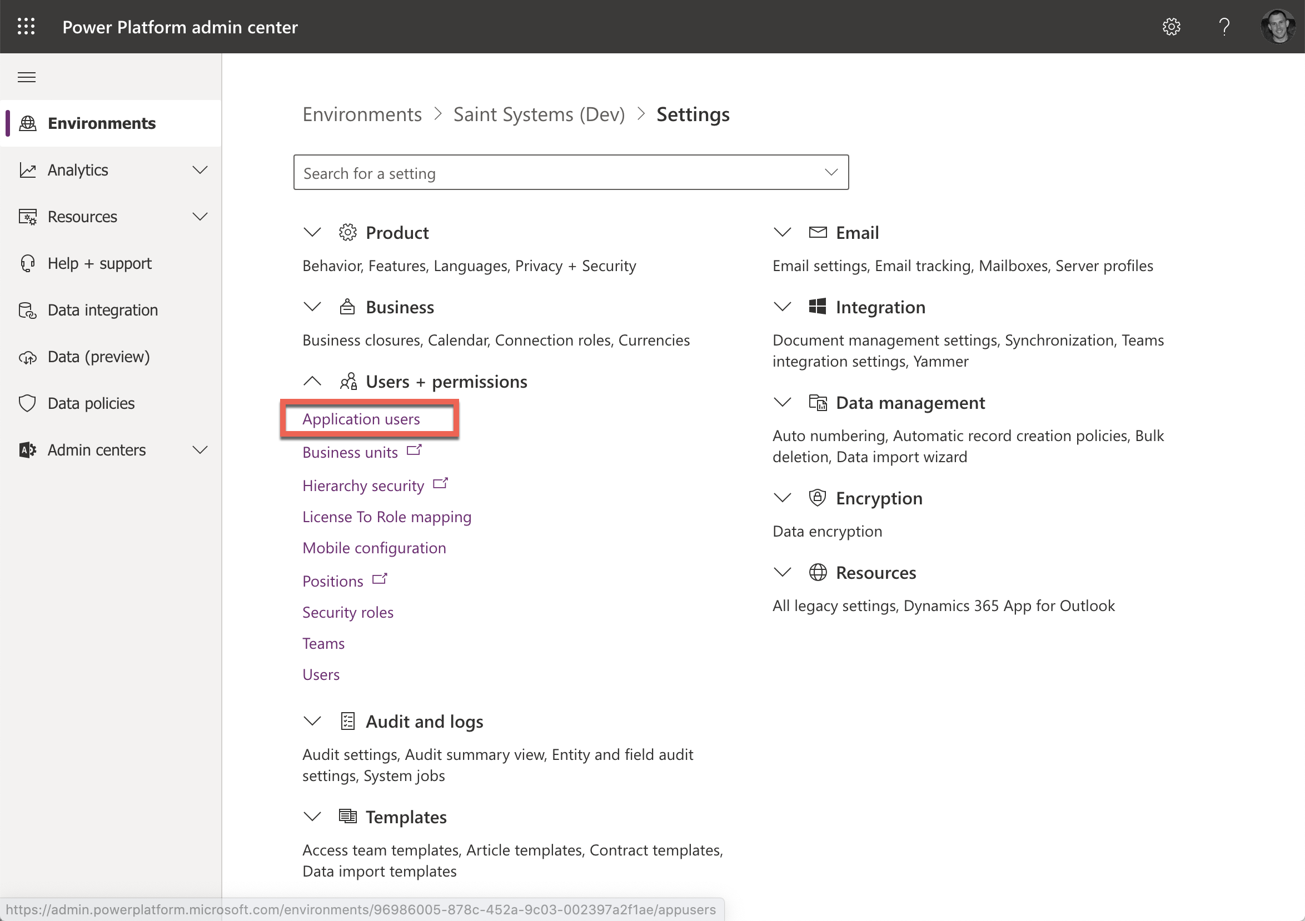Click the Resources sidebar icon
The height and width of the screenshot is (921, 1305).
[x=28, y=217]
